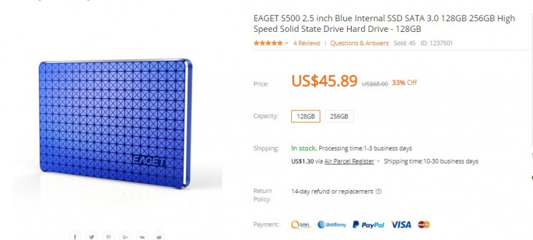Share product via Twitter icon
The width and height of the screenshot is (533, 240).
click(x=92, y=237)
